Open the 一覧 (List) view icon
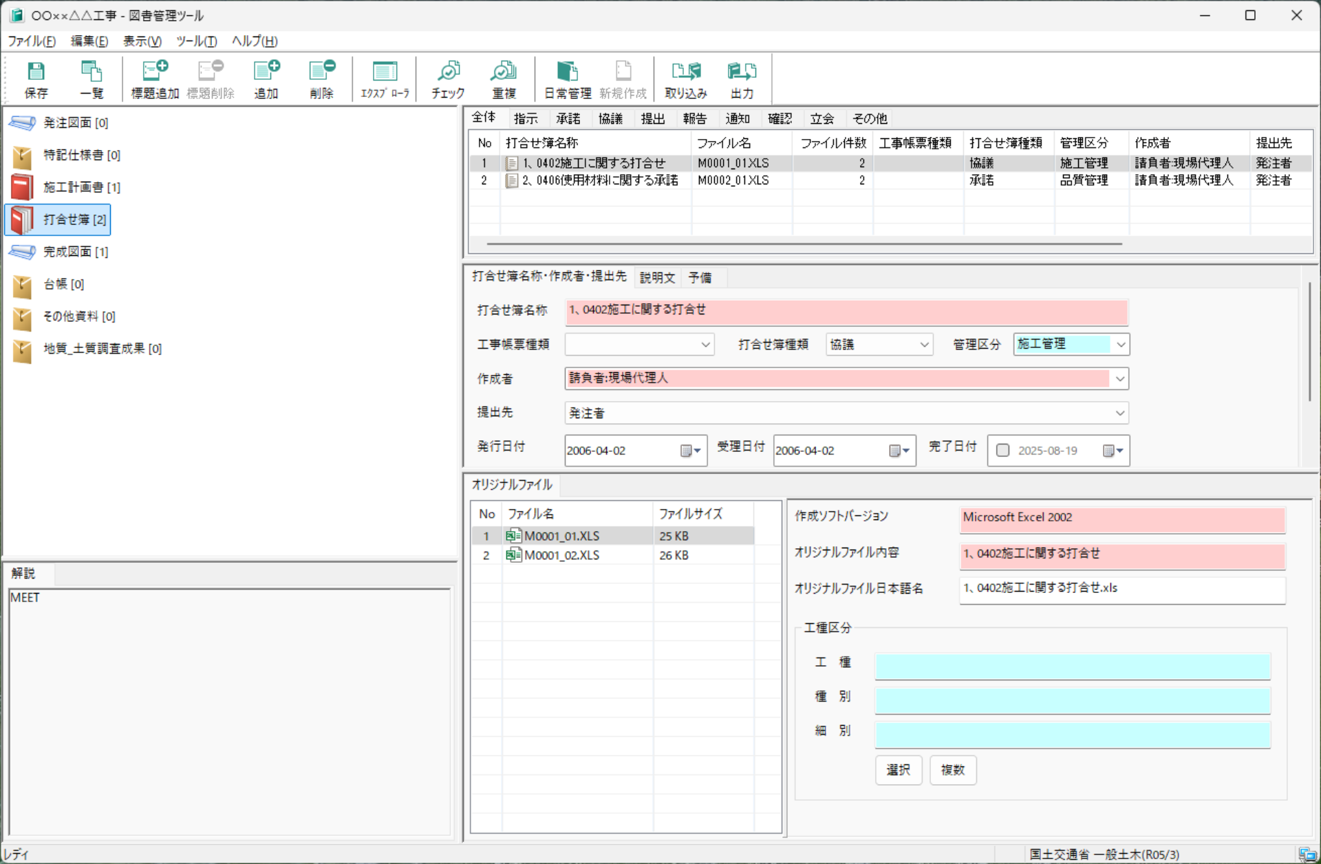1321x864 pixels. coord(92,78)
